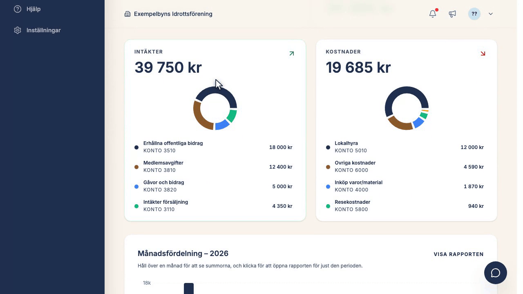Select the Medlemsavgifter row label
Screen dimensions: 523x294
[x=163, y=163]
